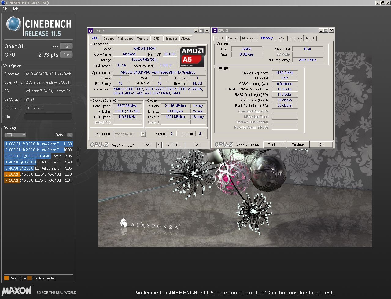The image size is (391, 299).
Task: Expand Tools dropdown arrow in Memory CPU-Z window
Action: tap(283, 144)
